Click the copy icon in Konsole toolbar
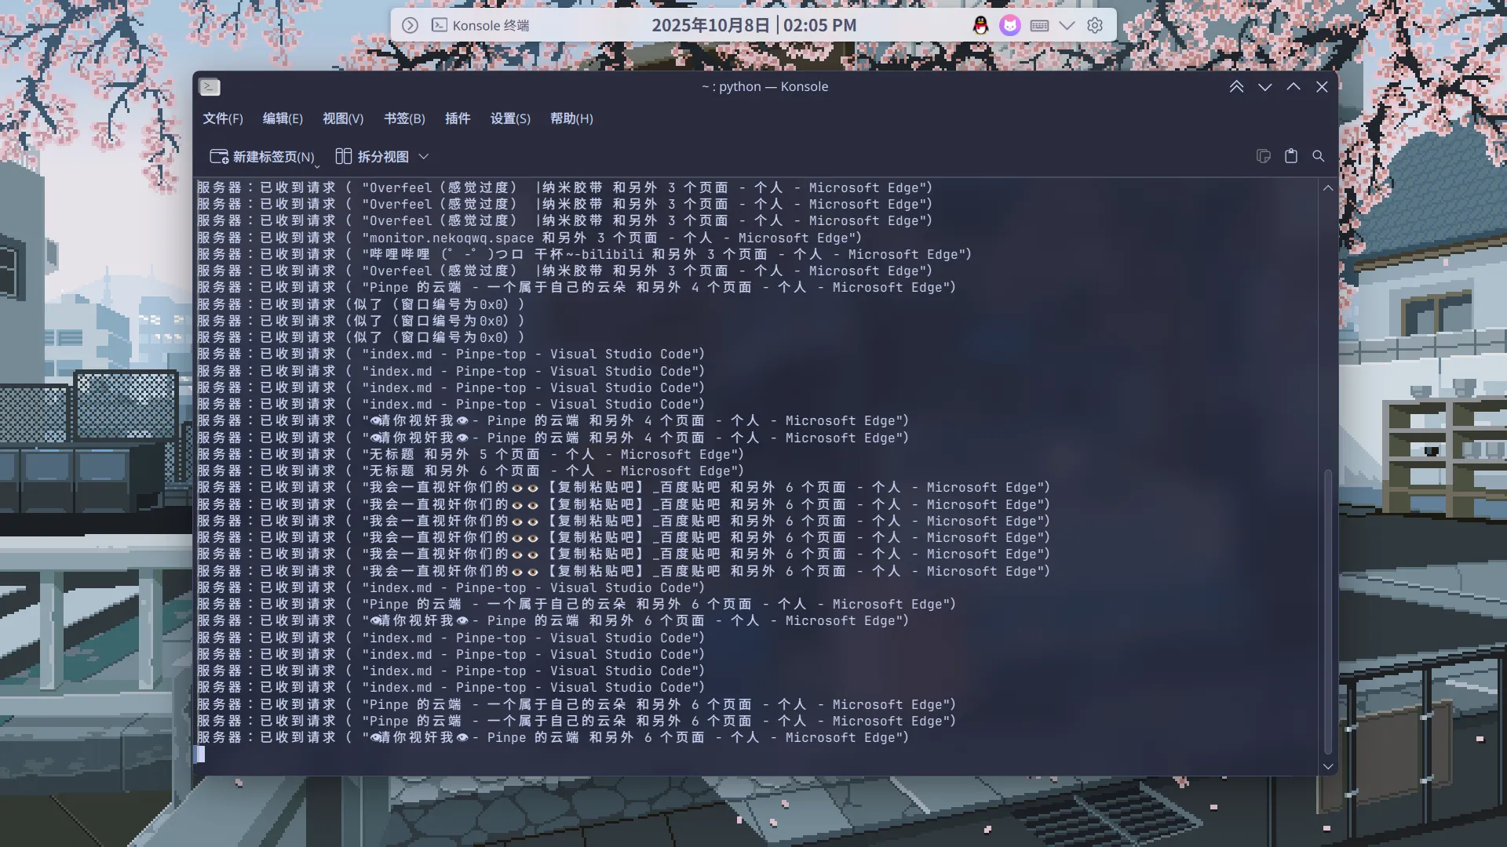Viewport: 1507px width, 847px height. 1263,156
